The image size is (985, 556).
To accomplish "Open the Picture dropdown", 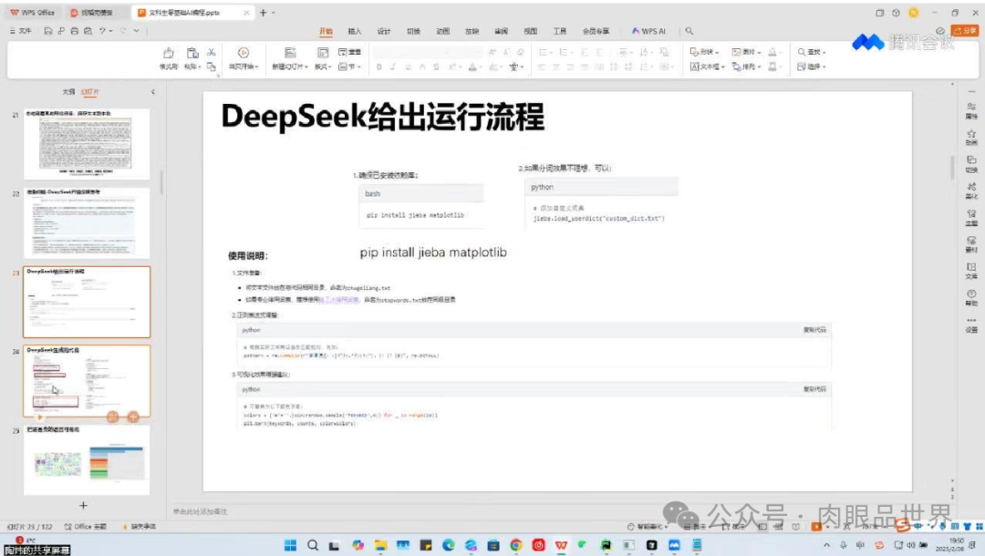I will (x=746, y=52).
